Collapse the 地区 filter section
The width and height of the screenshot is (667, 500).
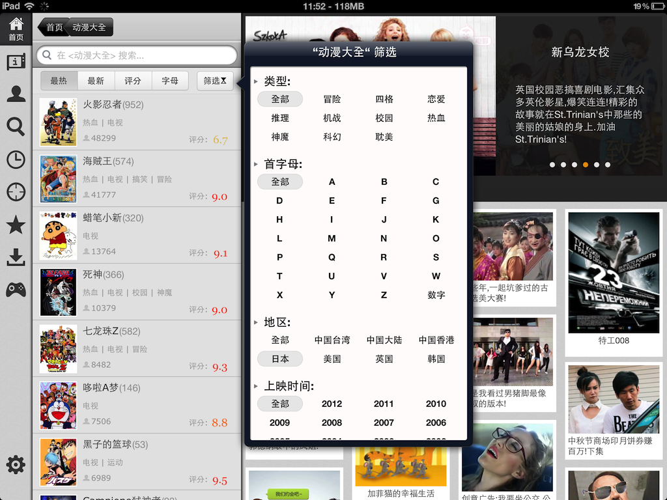[x=256, y=322]
